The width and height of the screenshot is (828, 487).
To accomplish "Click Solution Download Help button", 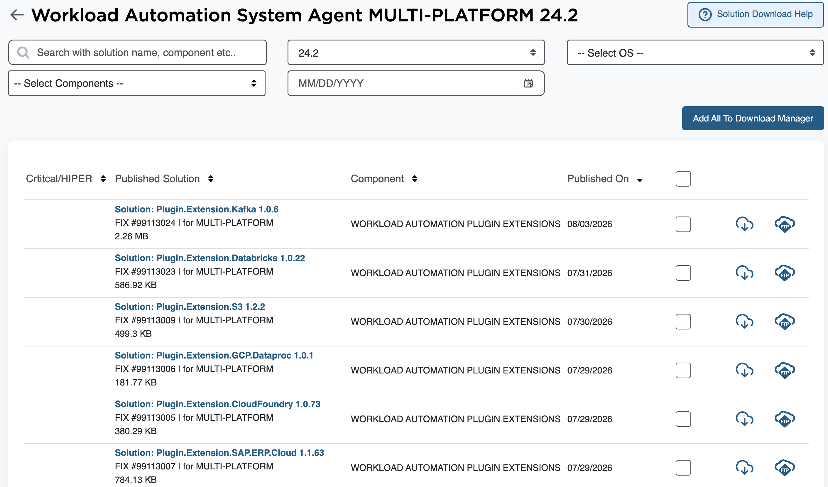I will [756, 14].
